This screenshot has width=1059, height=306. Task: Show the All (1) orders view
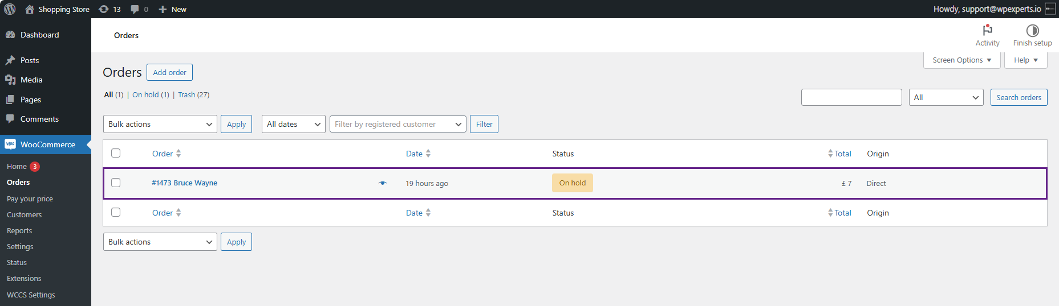113,94
